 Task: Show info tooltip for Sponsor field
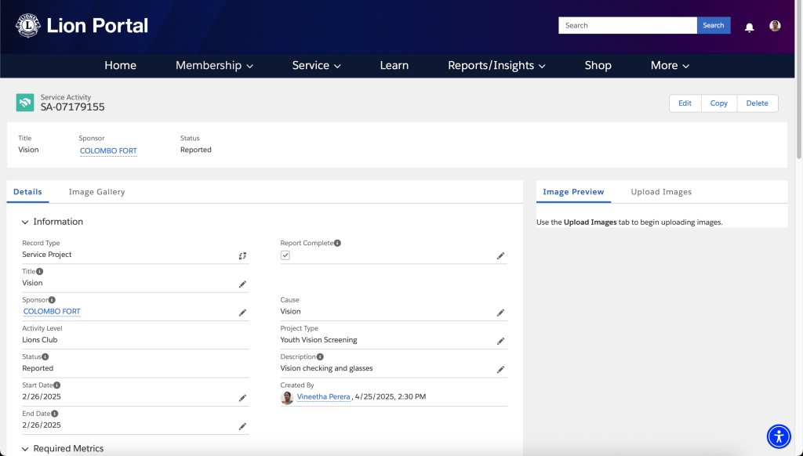pos(52,300)
